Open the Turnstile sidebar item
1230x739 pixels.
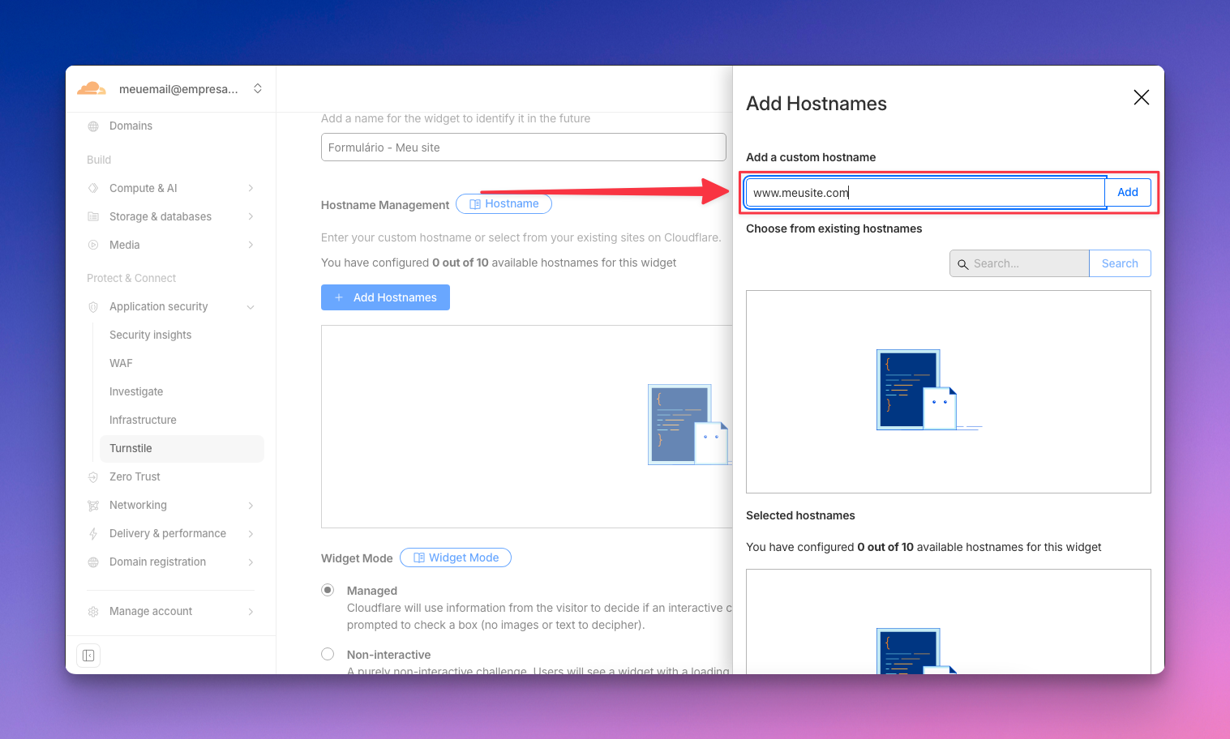(x=131, y=448)
